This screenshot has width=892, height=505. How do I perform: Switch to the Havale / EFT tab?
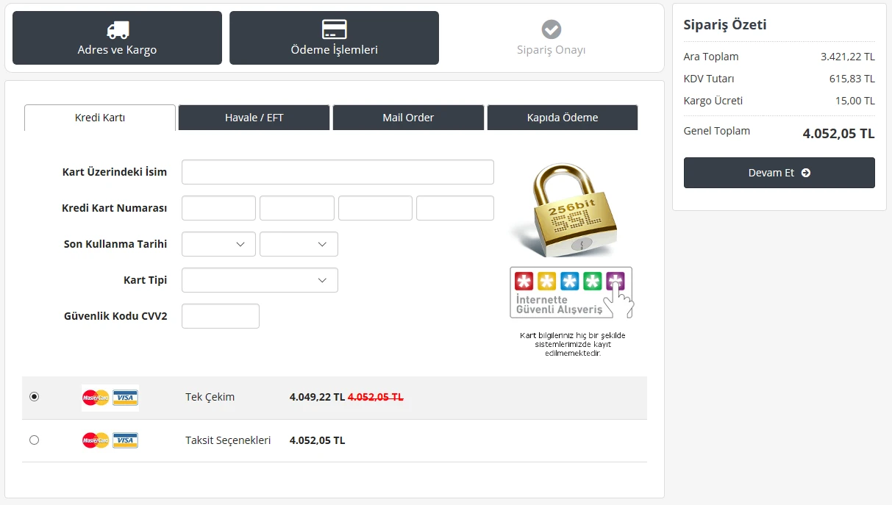(x=254, y=118)
